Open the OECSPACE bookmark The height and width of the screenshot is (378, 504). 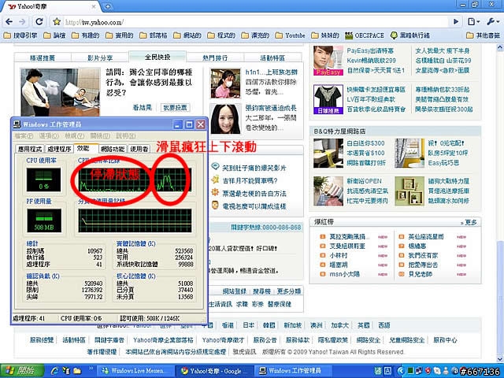click(365, 35)
